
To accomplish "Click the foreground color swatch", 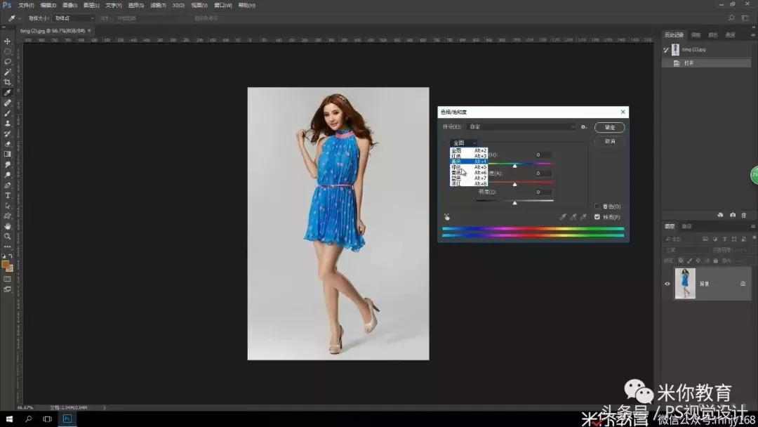I will click(6, 265).
